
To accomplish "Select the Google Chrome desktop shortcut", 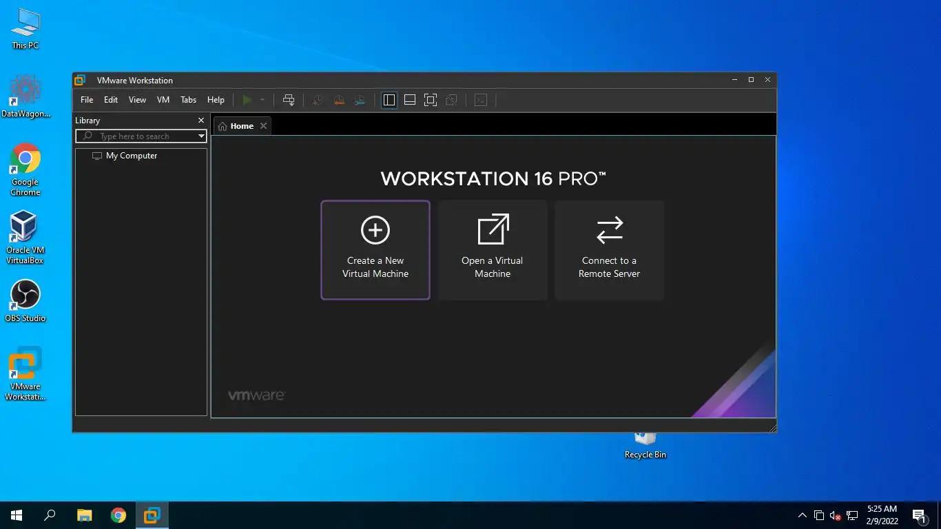I will 25,169.
